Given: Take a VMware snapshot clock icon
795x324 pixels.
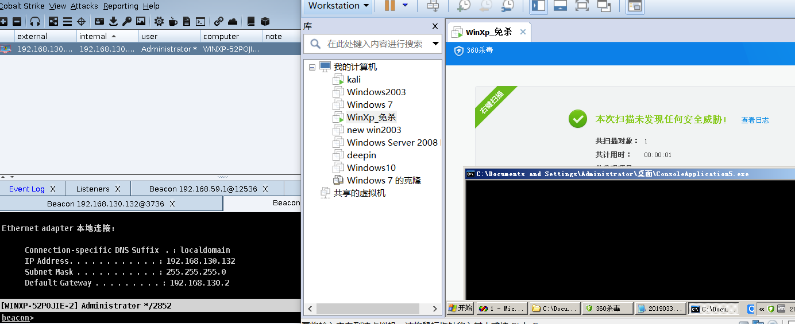Looking at the screenshot, I should 464,6.
